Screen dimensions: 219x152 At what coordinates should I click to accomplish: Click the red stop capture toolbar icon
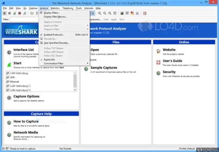(19, 13)
